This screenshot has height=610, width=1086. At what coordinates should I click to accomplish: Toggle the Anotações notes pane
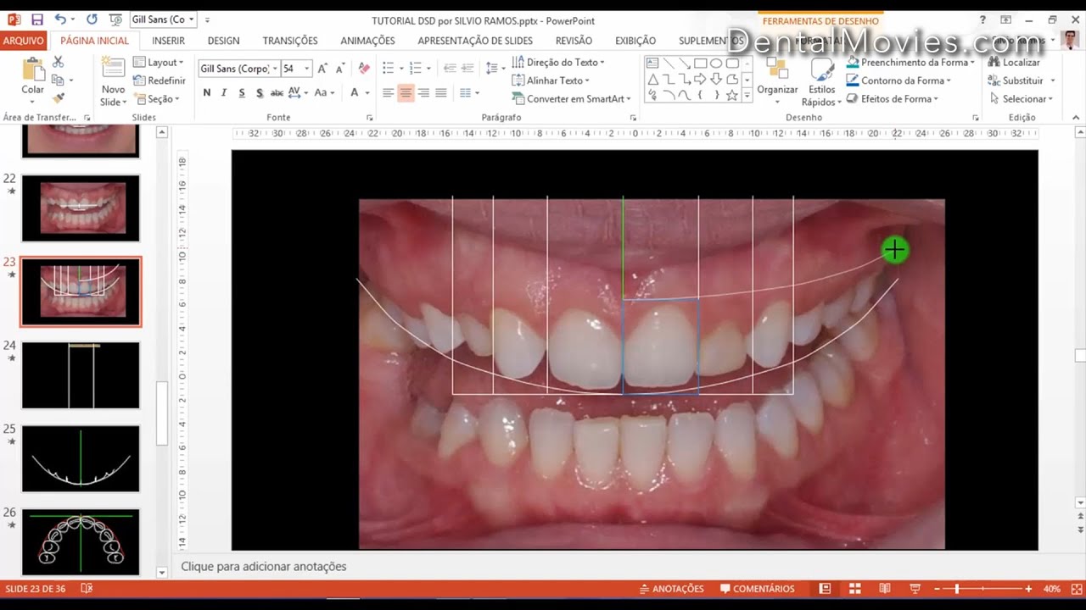[671, 589]
